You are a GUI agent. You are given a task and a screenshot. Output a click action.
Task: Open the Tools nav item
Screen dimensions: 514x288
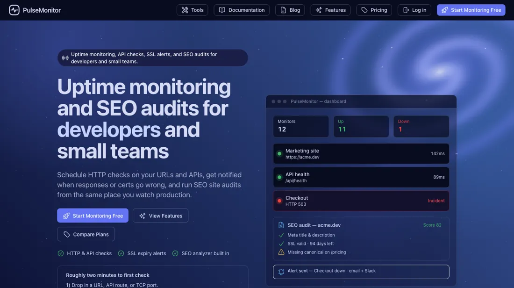tap(193, 10)
